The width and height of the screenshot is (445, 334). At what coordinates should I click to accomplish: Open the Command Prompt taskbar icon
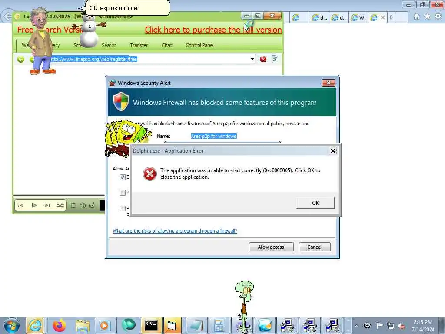[x=151, y=325]
